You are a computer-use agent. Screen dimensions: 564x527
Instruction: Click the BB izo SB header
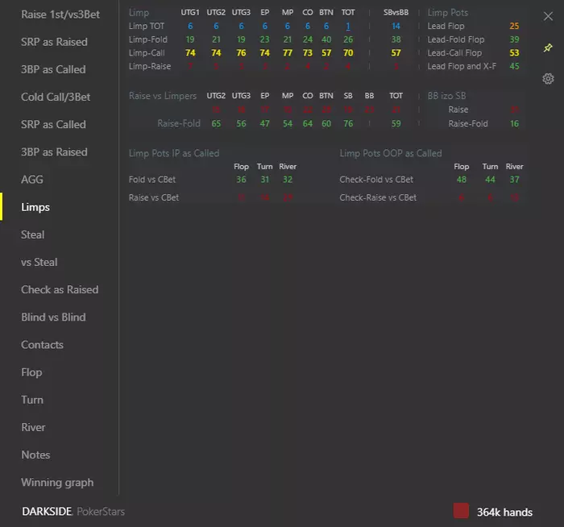[x=446, y=96]
